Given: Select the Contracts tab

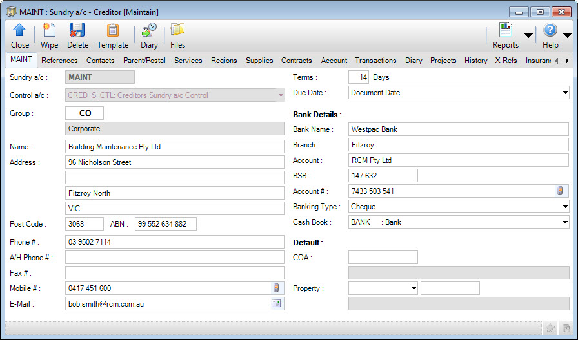Looking at the screenshot, I should click(296, 61).
